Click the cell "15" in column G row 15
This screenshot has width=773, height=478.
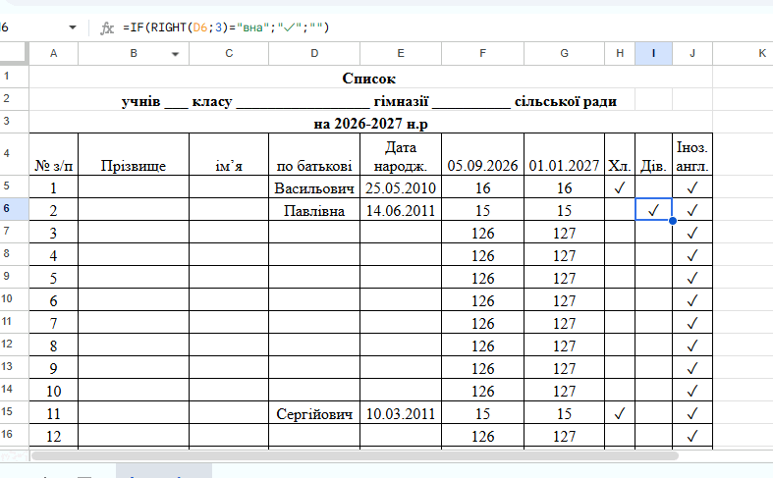[x=565, y=413]
